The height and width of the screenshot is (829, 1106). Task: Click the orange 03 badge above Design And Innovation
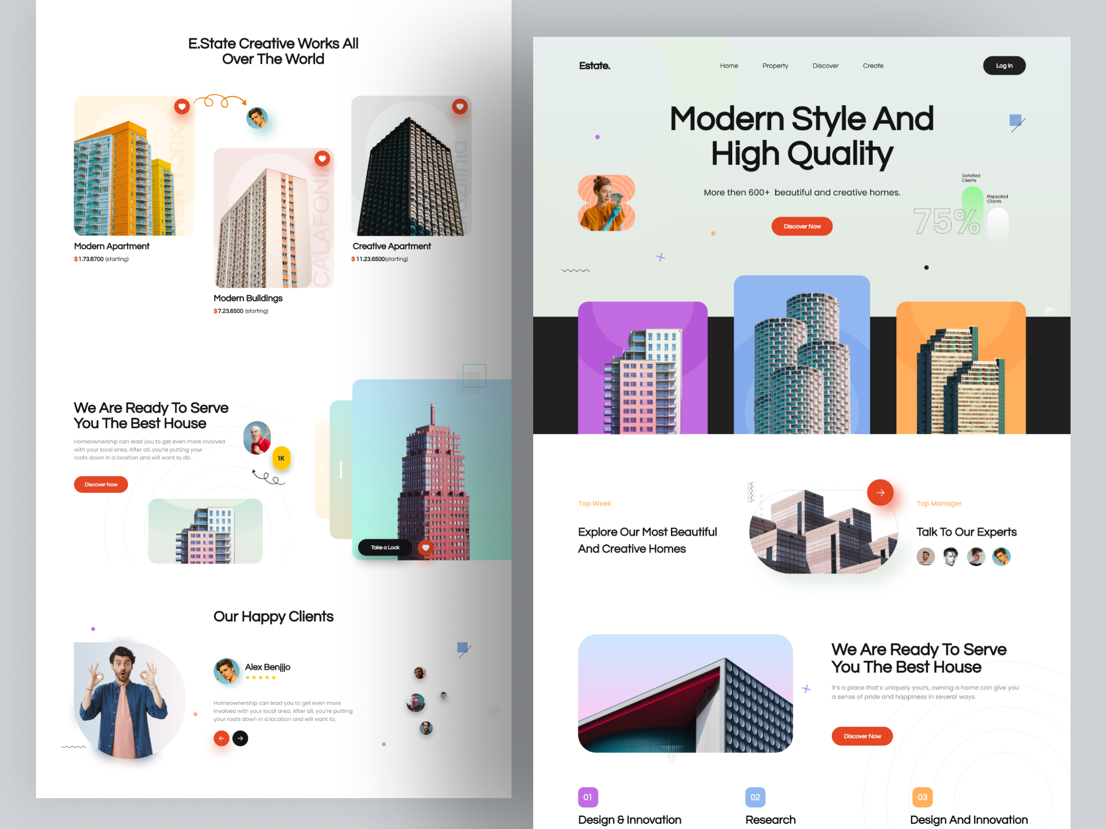pyautogui.click(x=923, y=798)
